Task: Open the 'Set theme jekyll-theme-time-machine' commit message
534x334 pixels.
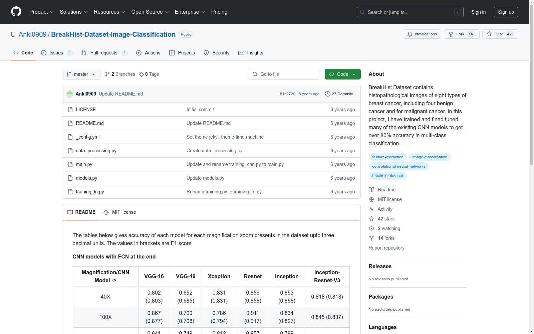Action: [225, 137]
